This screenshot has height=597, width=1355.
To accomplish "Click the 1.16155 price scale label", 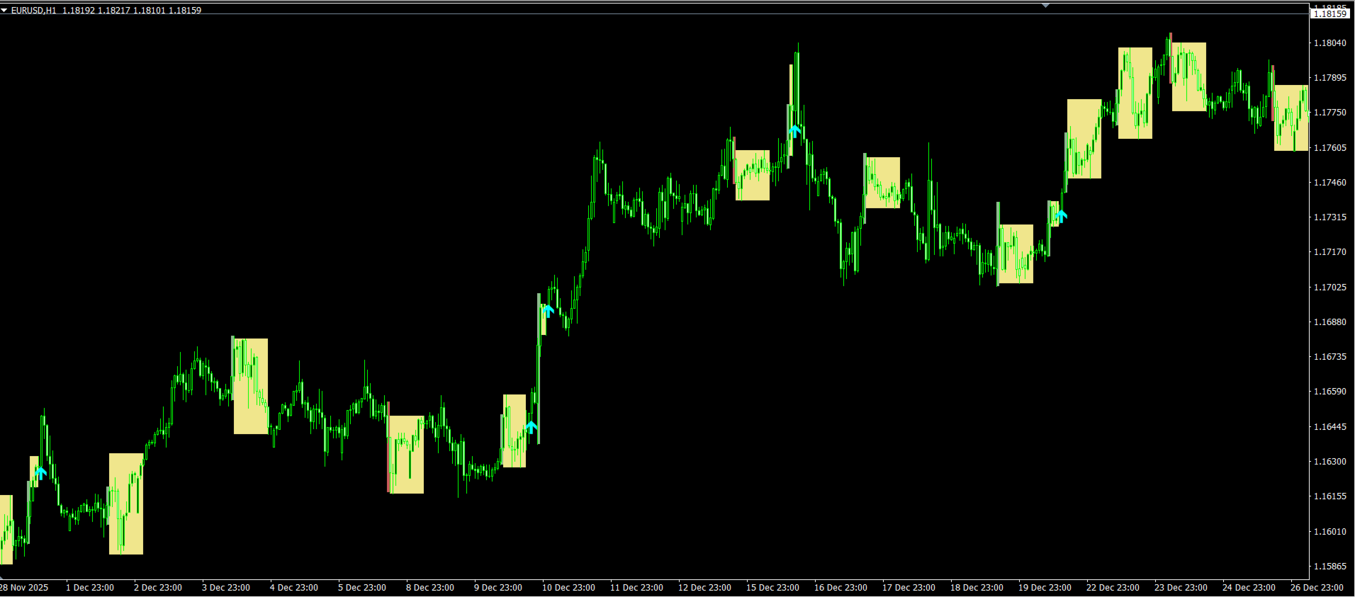I will (x=1330, y=496).
